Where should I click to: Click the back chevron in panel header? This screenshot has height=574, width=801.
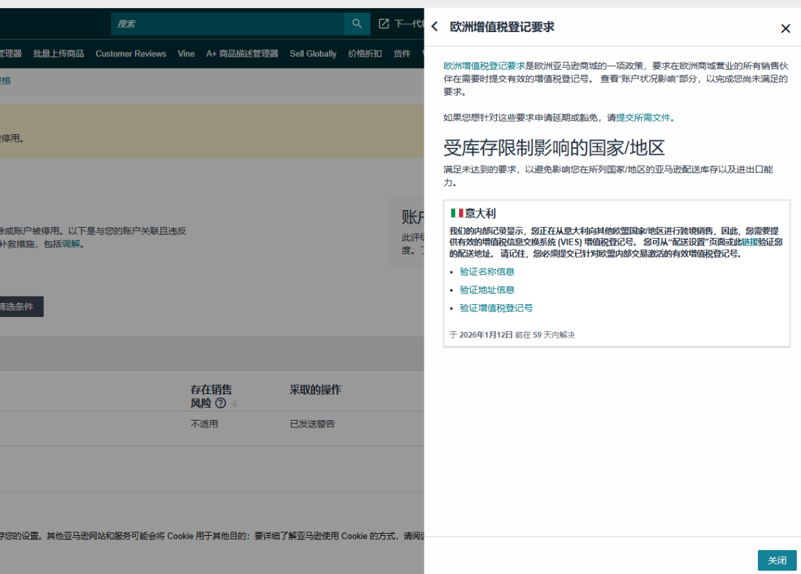pos(435,27)
